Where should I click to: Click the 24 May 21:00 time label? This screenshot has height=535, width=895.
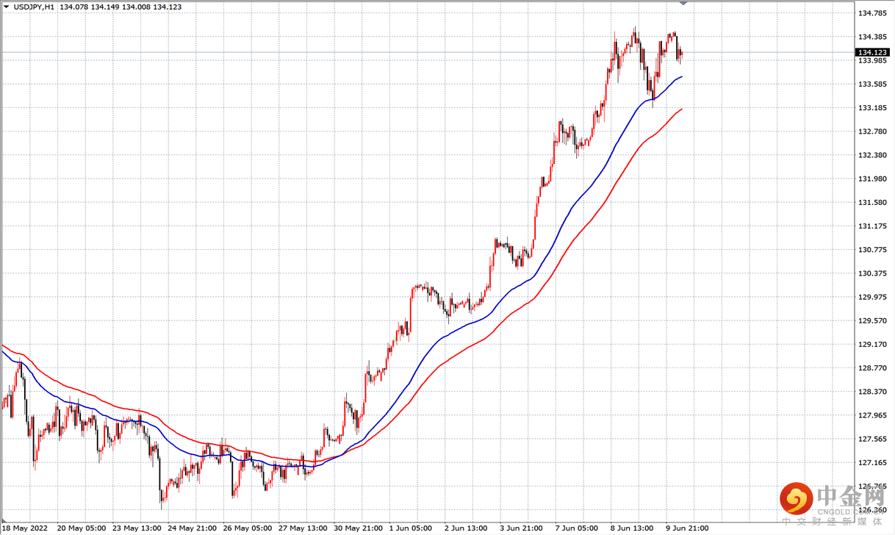pyautogui.click(x=191, y=528)
